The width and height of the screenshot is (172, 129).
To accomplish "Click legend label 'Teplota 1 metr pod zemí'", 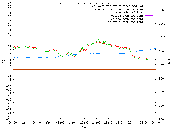I will [x=125, y=22].
